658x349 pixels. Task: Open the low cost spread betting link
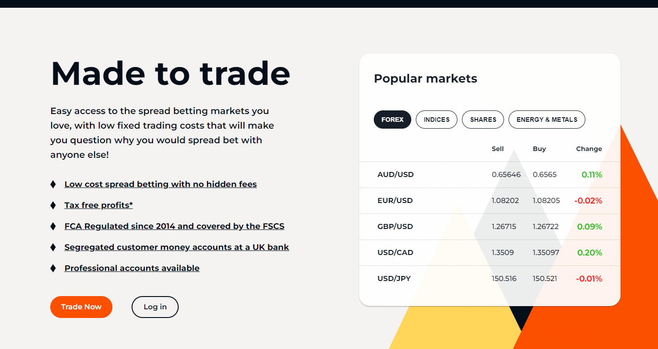tap(160, 184)
